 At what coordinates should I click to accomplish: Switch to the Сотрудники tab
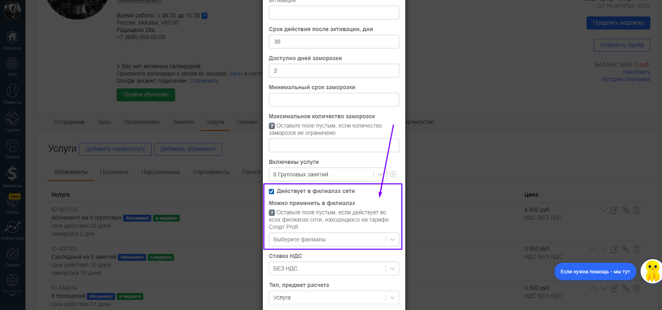point(69,122)
